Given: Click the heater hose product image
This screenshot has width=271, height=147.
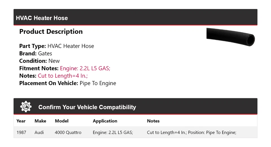Looking at the screenshot, I should pyautogui.click(x=231, y=37).
